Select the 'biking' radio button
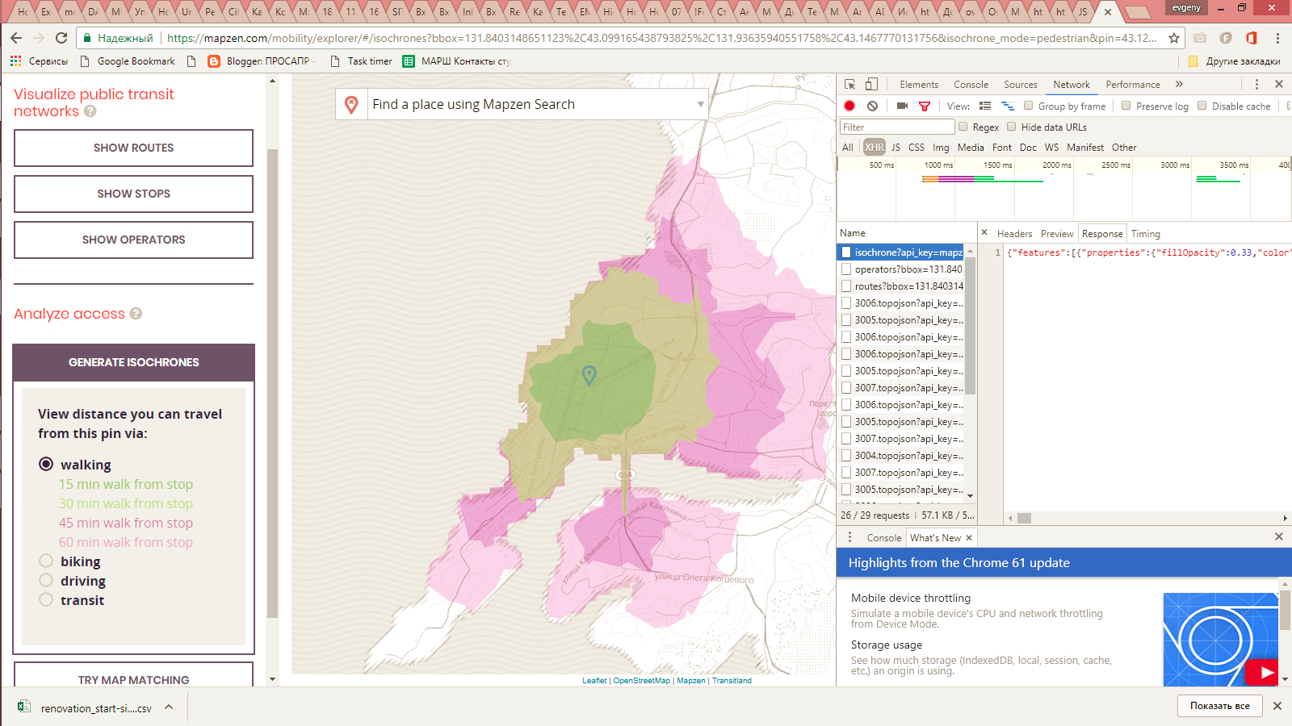This screenshot has width=1292, height=726. 46,561
